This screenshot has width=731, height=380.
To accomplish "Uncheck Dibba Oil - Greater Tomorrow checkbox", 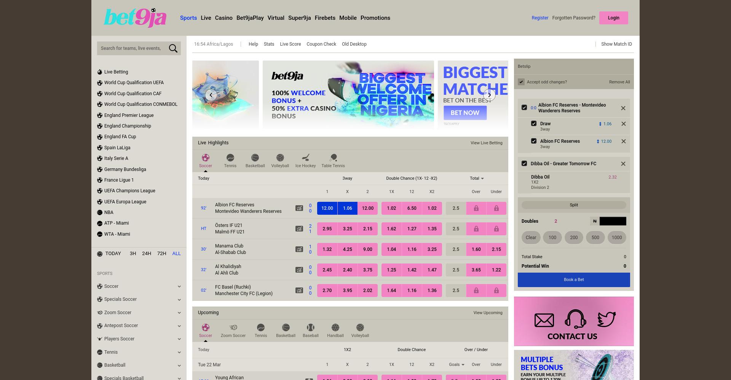I will pyautogui.click(x=524, y=163).
